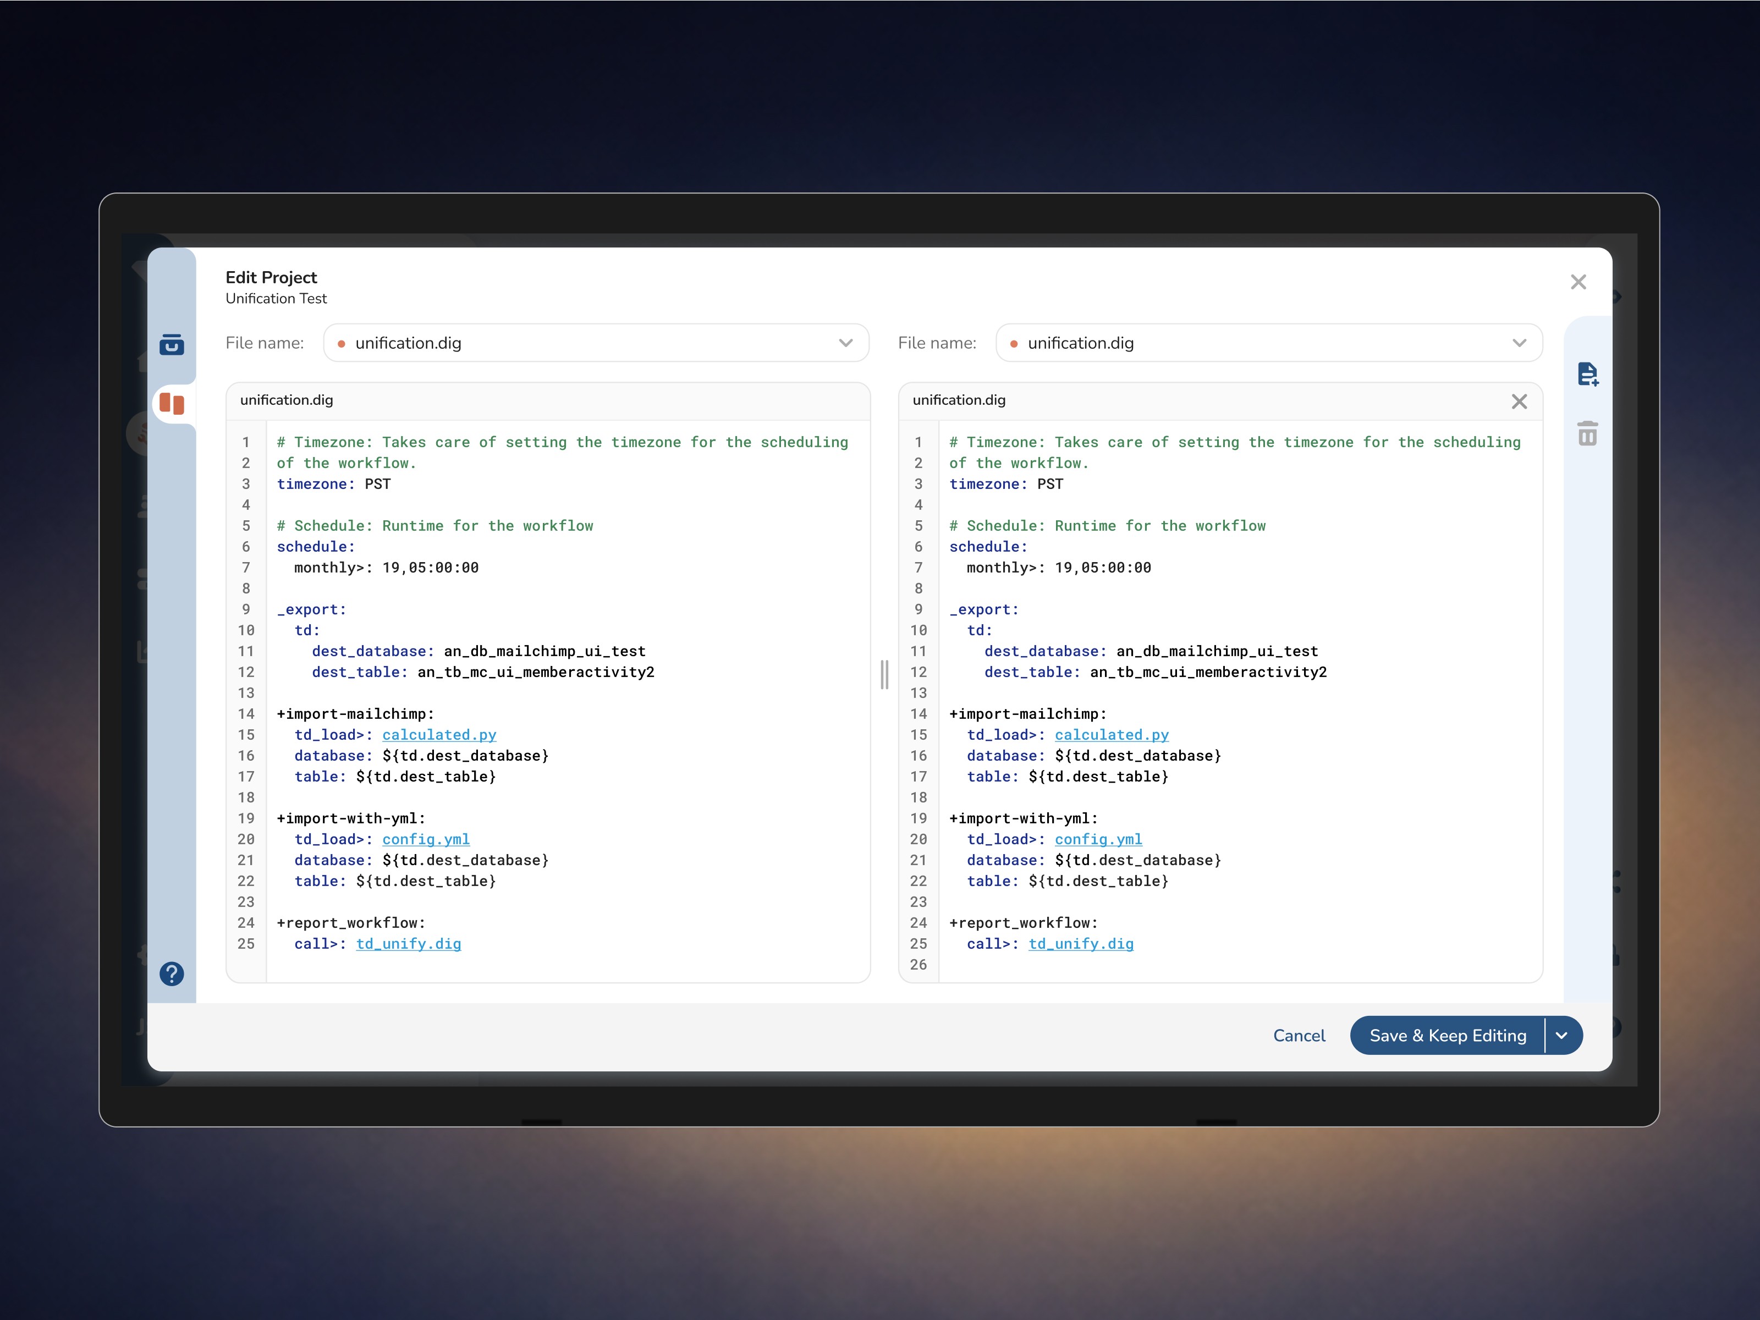The height and width of the screenshot is (1320, 1760).
Task: Open help via question mark icon
Action: [171, 974]
